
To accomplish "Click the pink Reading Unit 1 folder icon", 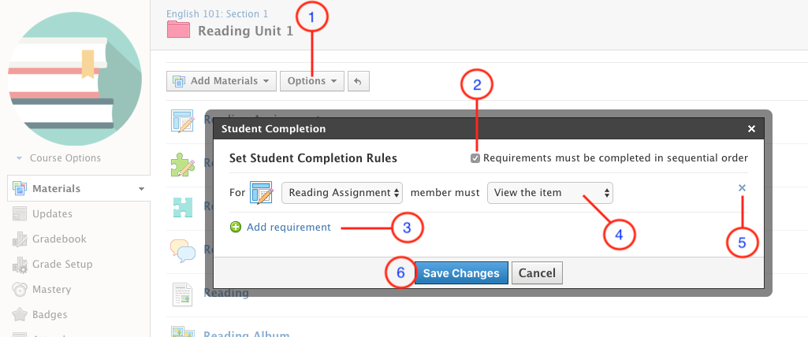I will pyautogui.click(x=179, y=31).
